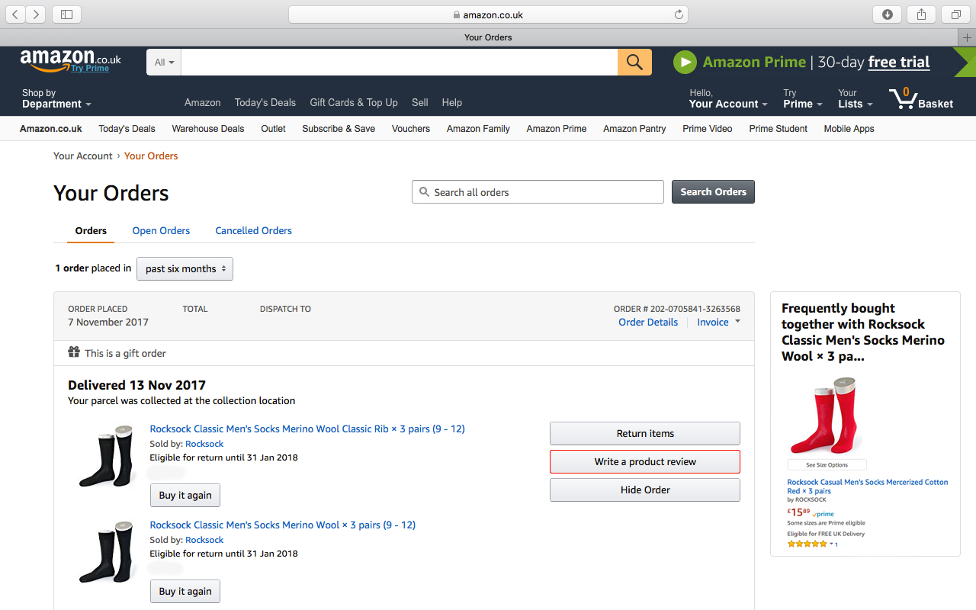
Task: Reload the page with the refresh icon
Action: pyautogui.click(x=679, y=14)
